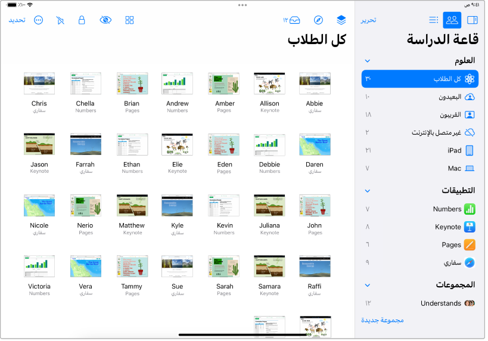Open Kyle's screen thumbnail
This screenshot has height=341, width=488.
click(177, 206)
